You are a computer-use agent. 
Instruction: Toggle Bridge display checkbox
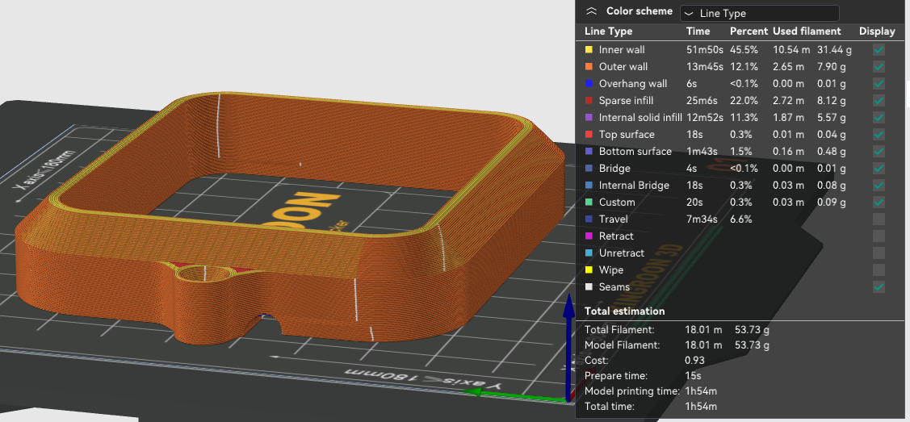(x=879, y=168)
